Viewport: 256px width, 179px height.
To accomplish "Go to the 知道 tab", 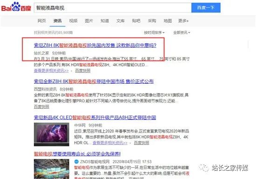I will [105, 21].
